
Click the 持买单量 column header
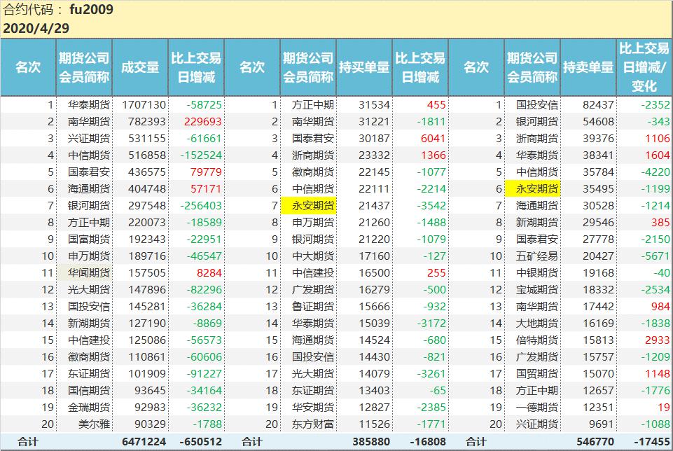tap(363, 67)
